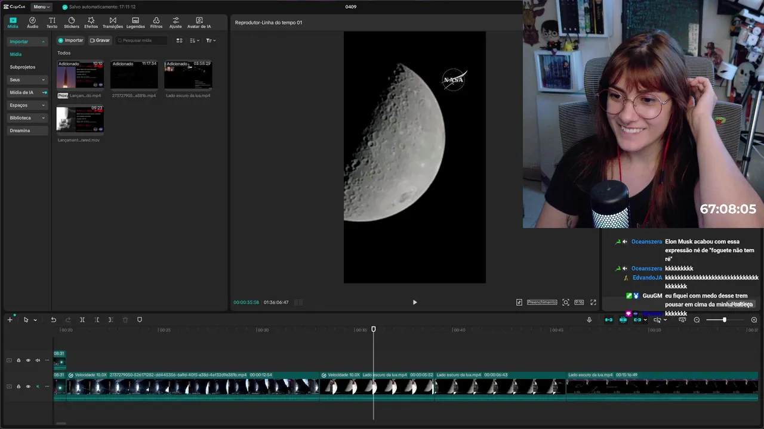Change the 9:16 aspect ratio

click(579, 302)
